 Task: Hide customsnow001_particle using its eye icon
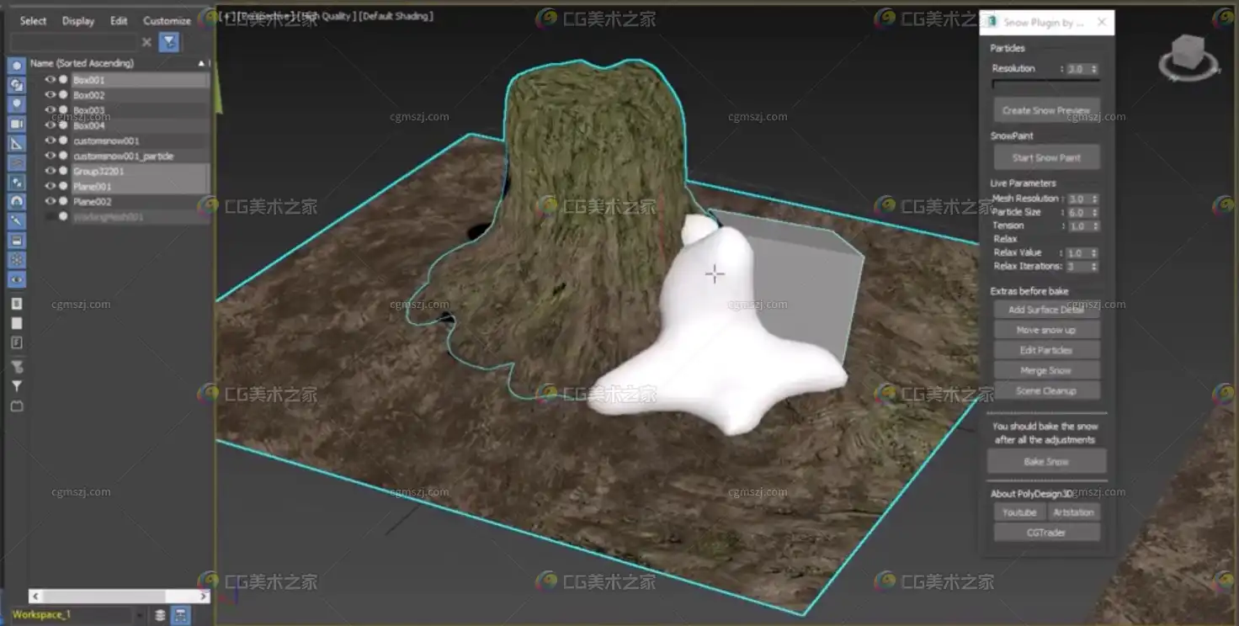click(x=50, y=156)
